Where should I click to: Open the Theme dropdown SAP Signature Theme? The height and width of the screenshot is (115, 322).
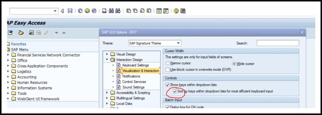(x=155, y=43)
